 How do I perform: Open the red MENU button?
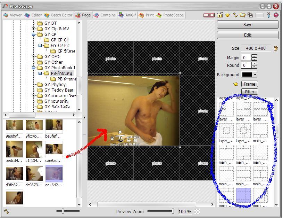[209, 15]
